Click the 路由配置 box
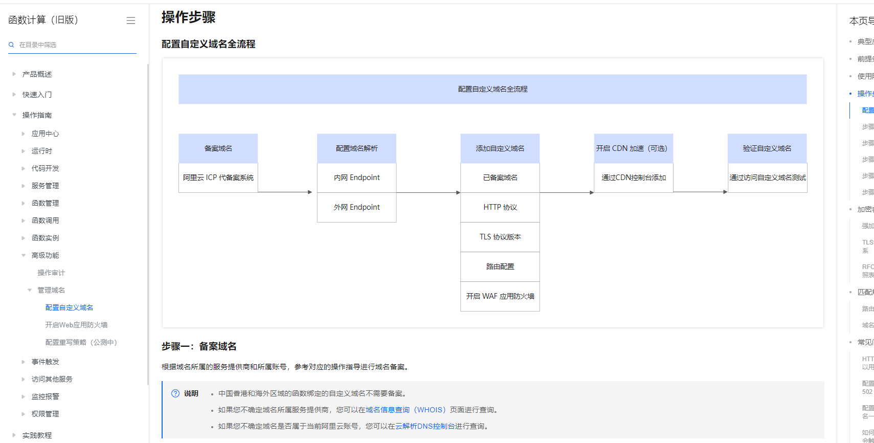 (500, 267)
